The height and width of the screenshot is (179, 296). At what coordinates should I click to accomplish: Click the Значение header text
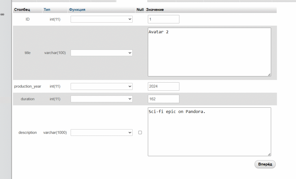155,10
